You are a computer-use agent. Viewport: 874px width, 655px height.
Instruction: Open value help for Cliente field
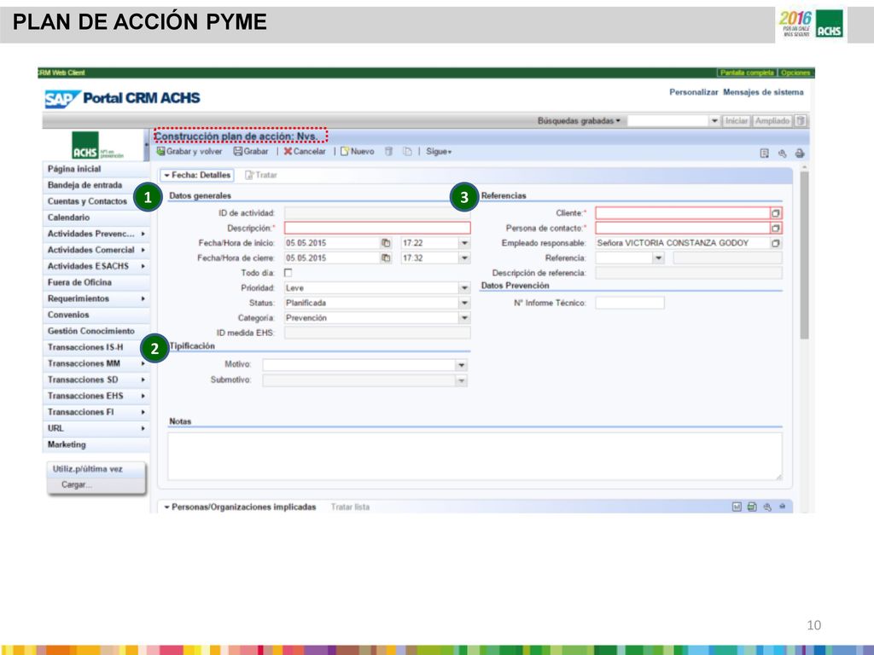click(x=776, y=212)
